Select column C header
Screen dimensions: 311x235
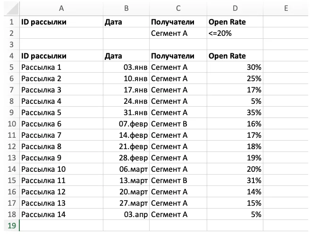pos(178,8)
